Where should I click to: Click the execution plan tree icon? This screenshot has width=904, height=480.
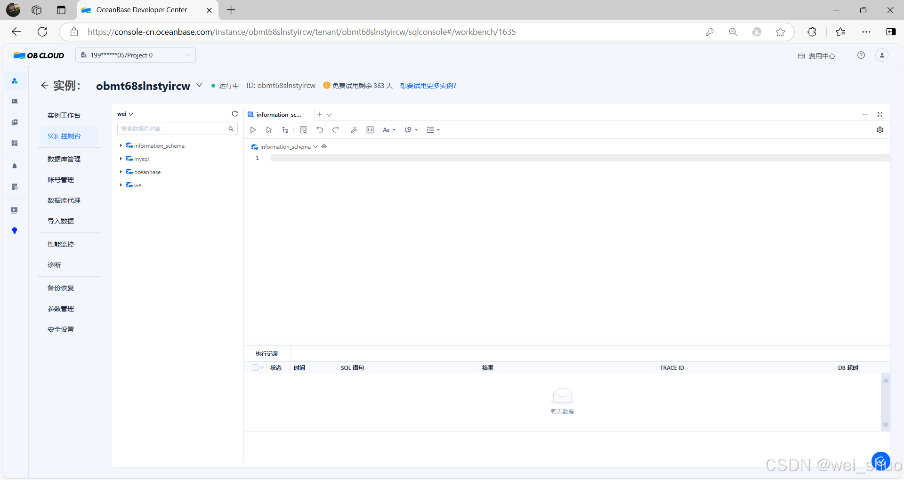[285, 130]
